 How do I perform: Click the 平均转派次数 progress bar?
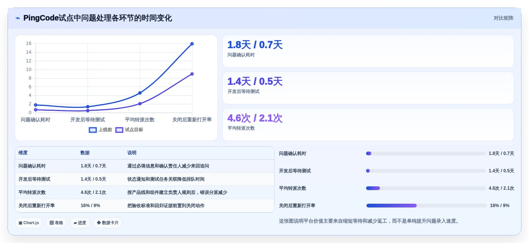[x=426, y=188]
